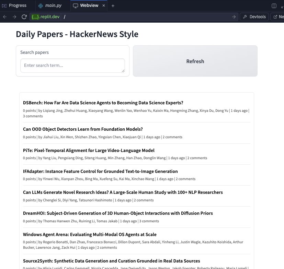The width and height of the screenshot is (284, 269).
Task: Click the search box resize handle
Action: [x=123, y=71]
